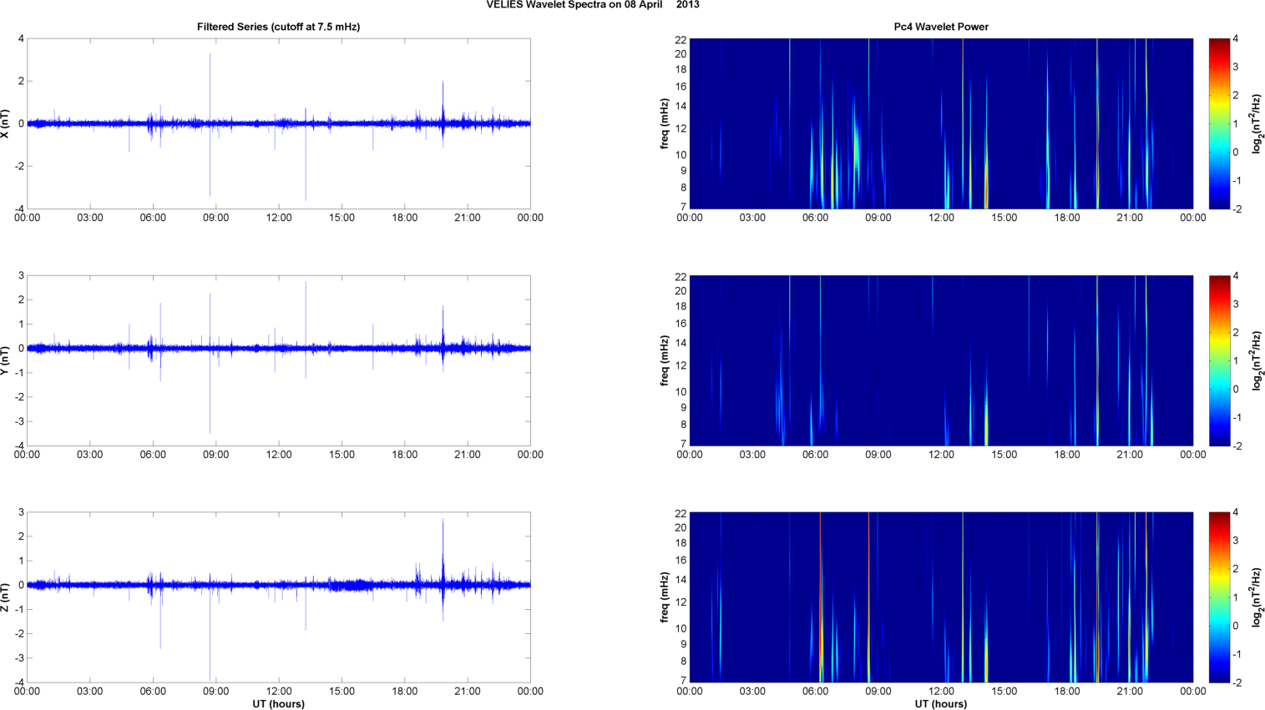Viewport: 1265px width, 710px height.
Task: Click the 18:00 tick label under the Y spectrogram
Action: 1067,455
